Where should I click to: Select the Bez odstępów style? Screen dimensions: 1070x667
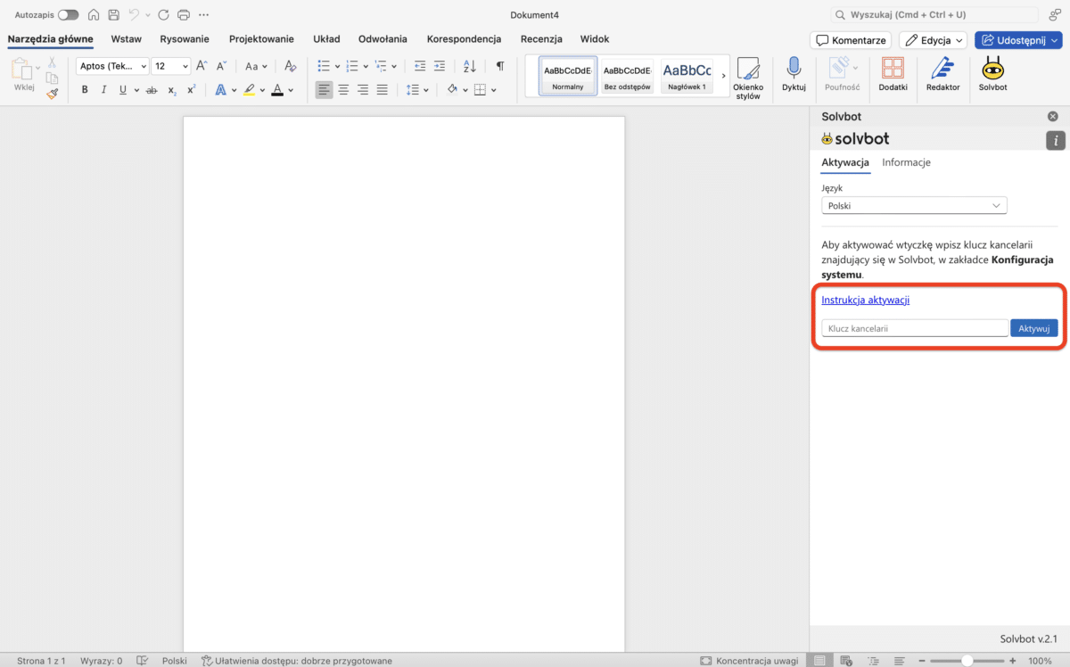(627, 76)
